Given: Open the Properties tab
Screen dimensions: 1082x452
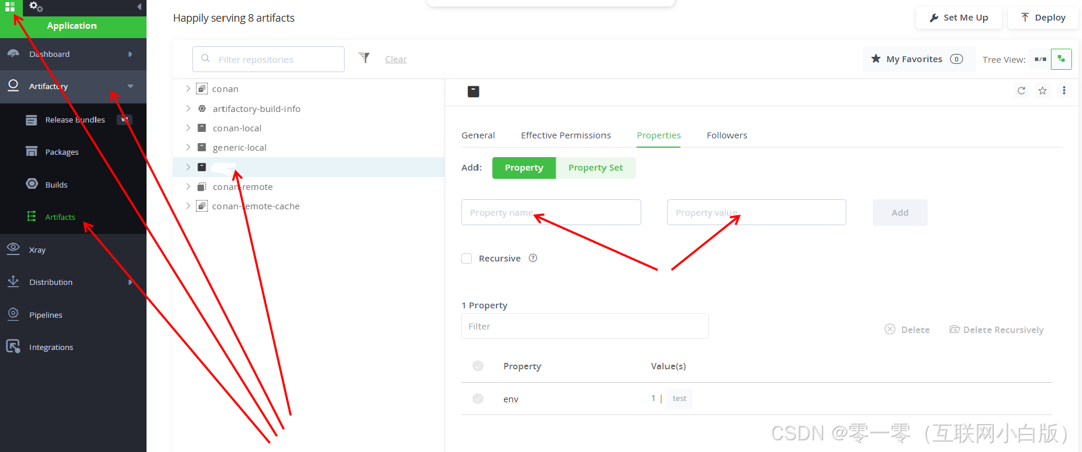Looking at the screenshot, I should tap(659, 135).
